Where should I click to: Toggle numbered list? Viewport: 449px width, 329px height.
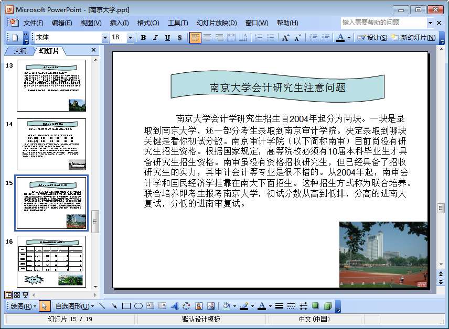(x=259, y=38)
